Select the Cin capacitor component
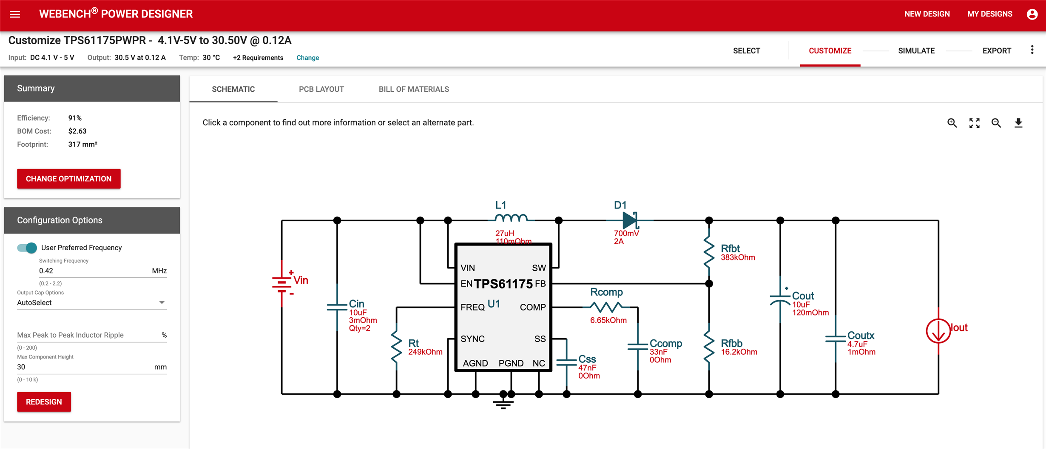Image resolution: width=1046 pixels, height=449 pixels. click(337, 307)
